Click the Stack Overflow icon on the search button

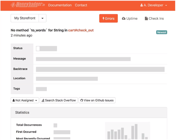point(43,100)
